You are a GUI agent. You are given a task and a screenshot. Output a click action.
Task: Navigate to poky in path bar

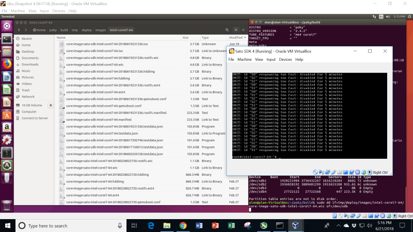(53, 30)
